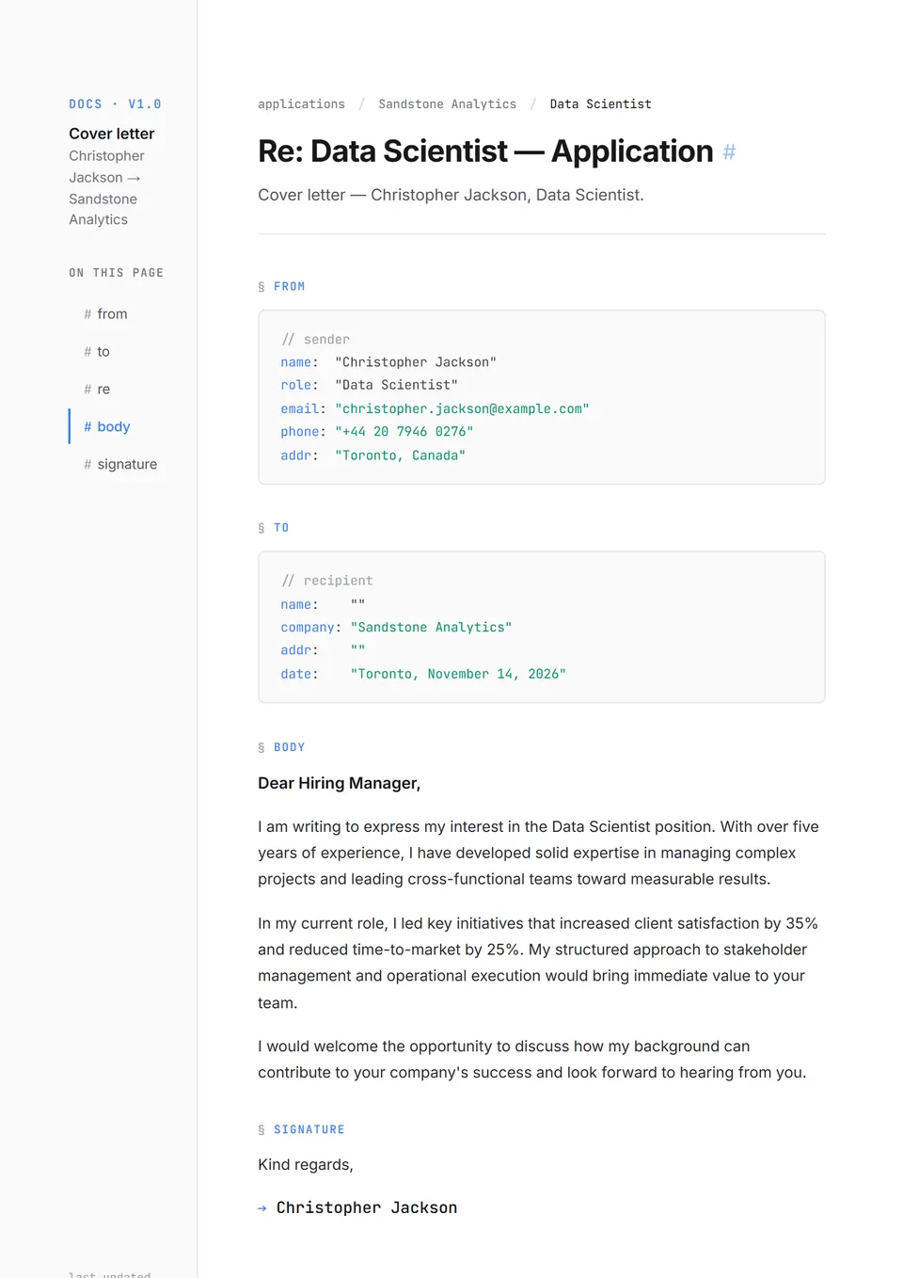Viewport: 903px width, 1278px height.
Task: Click the section symbol beside FROM
Action: 261,287
